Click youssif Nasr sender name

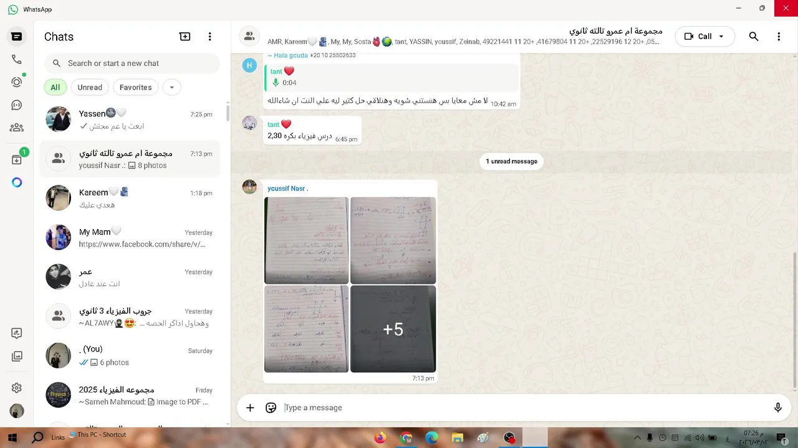(x=287, y=189)
